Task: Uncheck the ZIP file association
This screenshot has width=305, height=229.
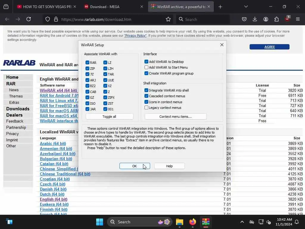Action: coord(87,68)
